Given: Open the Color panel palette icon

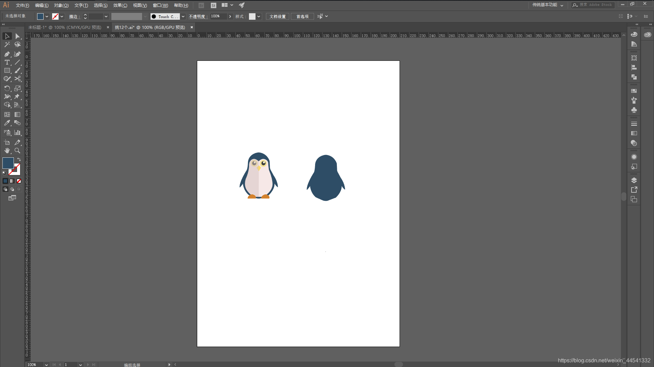Looking at the screenshot, I should [x=634, y=34].
